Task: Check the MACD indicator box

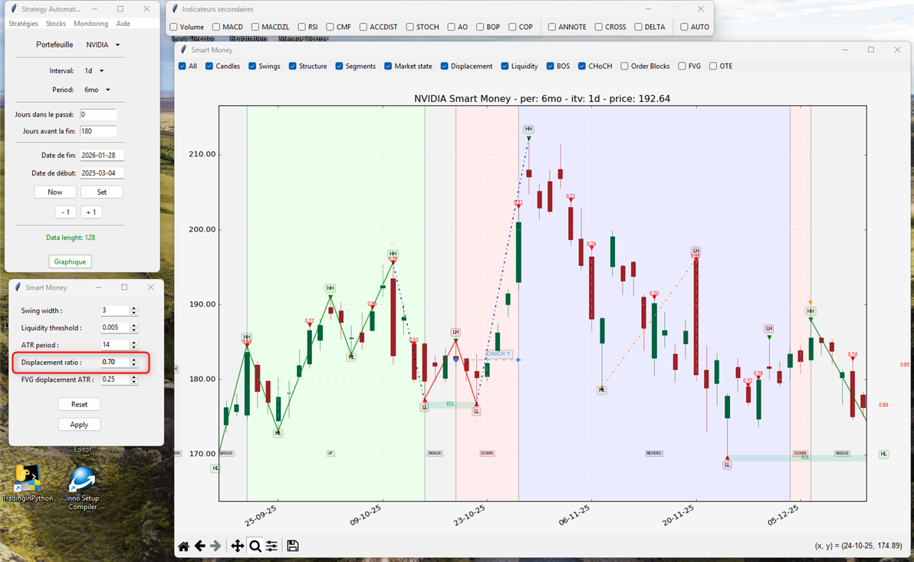Action: click(217, 27)
